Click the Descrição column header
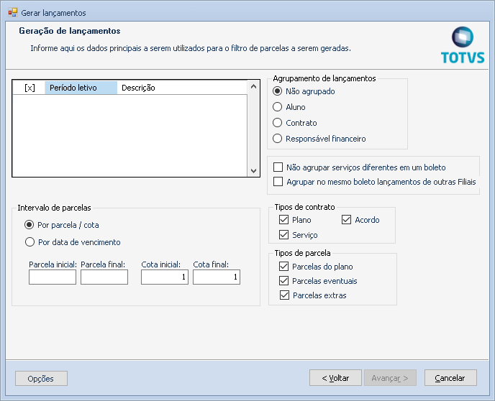495x401 pixels. (182, 88)
